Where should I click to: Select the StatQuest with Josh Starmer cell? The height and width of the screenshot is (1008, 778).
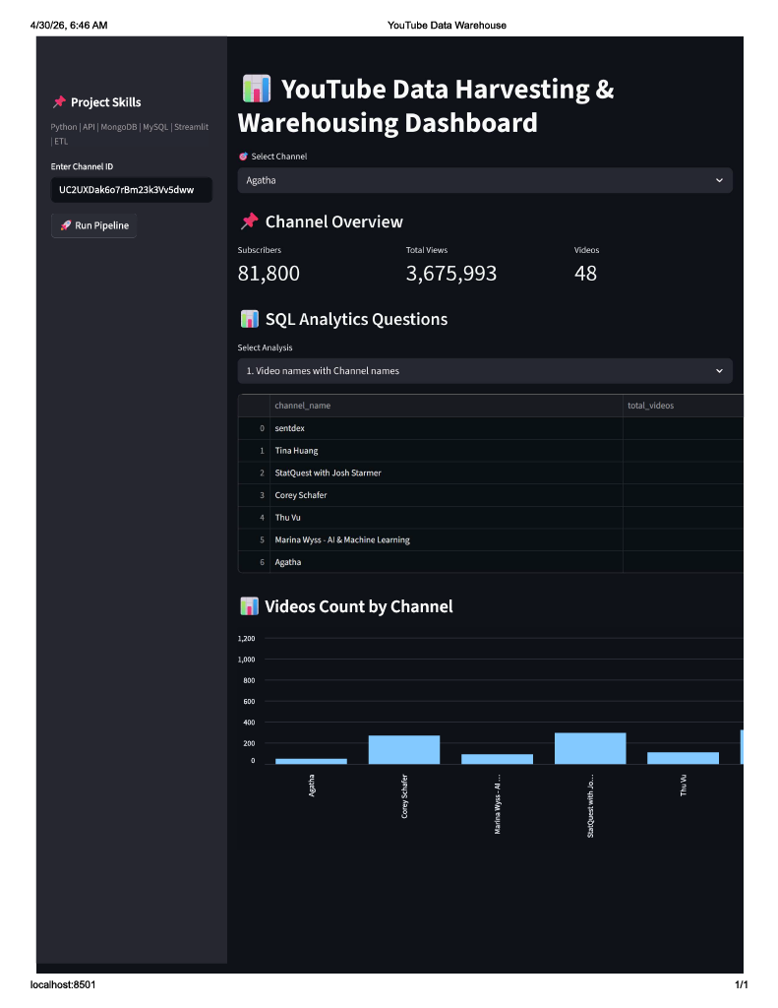446,473
